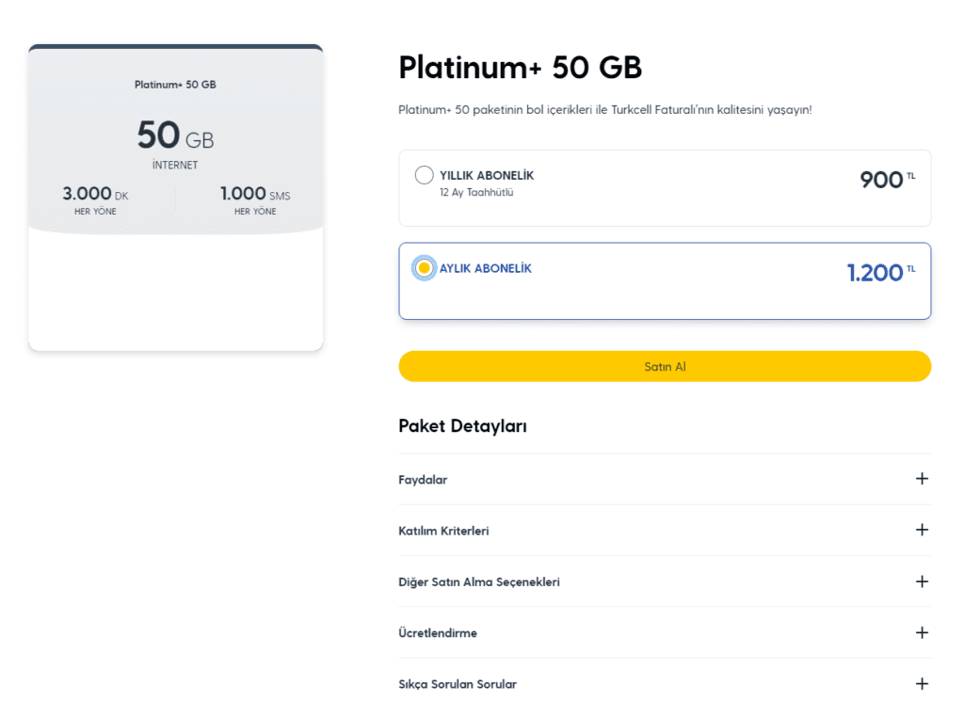
Task: Select the Aylık Abonelik radio button
Action: pos(425,268)
